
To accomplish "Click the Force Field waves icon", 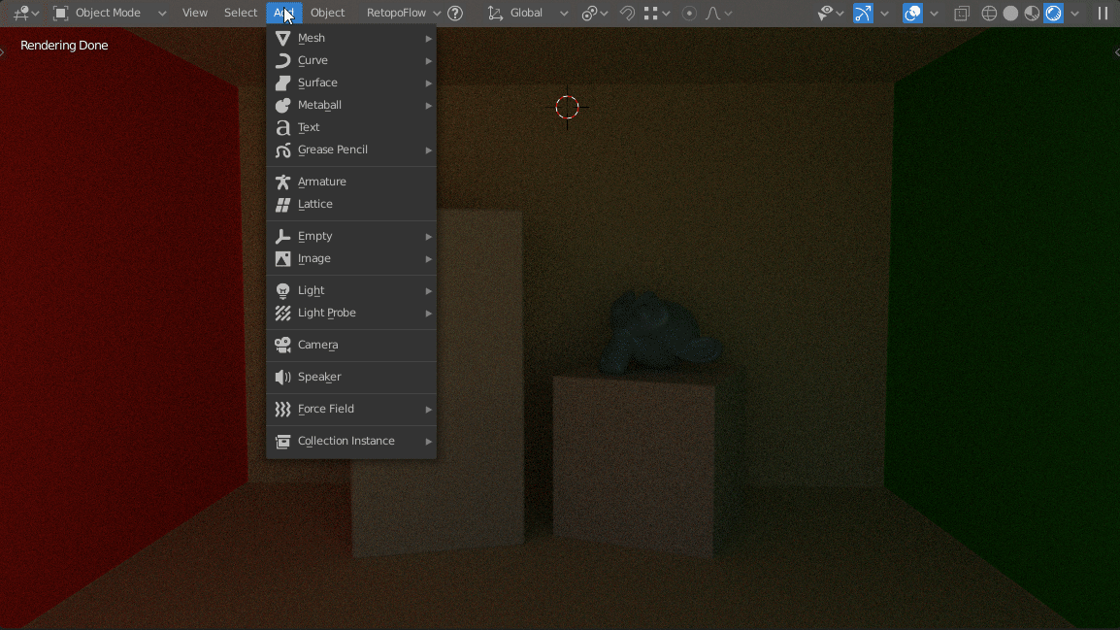I will click(x=282, y=409).
